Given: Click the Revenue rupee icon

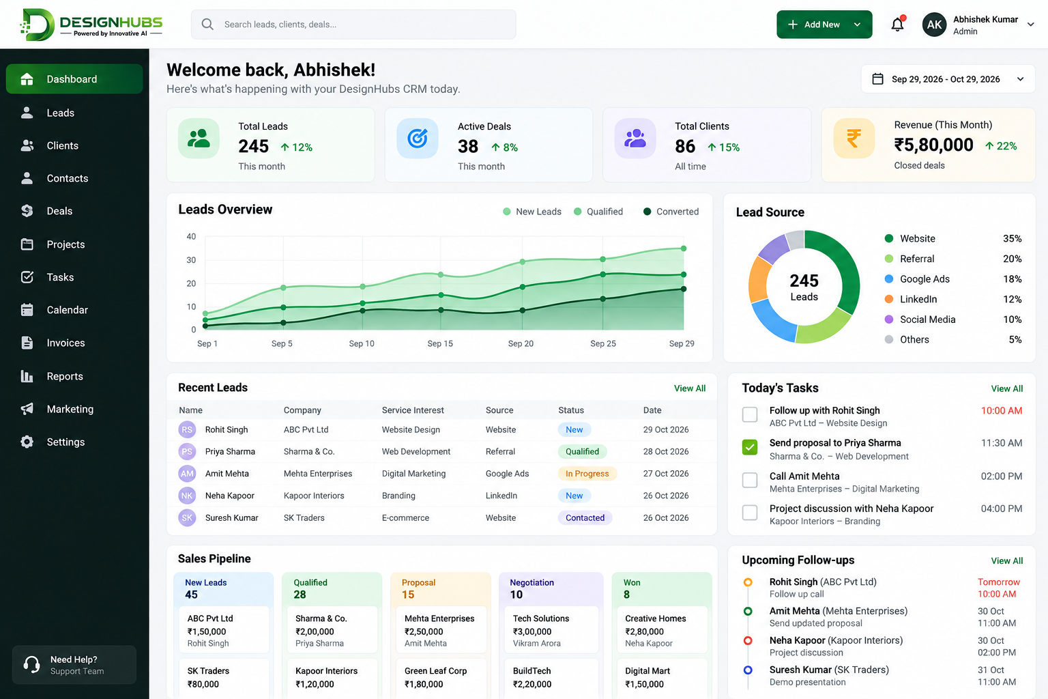Looking at the screenshot, I should tap(854, 139).
